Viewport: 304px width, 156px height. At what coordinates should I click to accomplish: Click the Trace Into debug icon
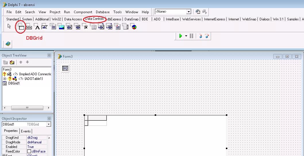pyautogui.click(x=201, y=36)
